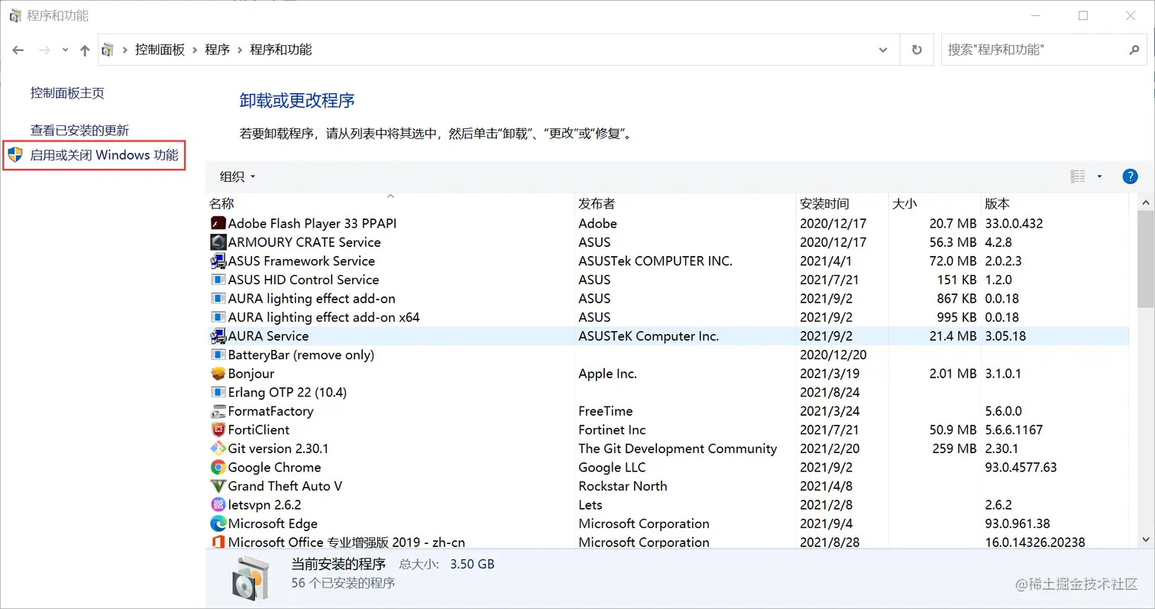The image size is (1155, 609).
Task: Click the view layout icon
Action: tap(1078, 177)
